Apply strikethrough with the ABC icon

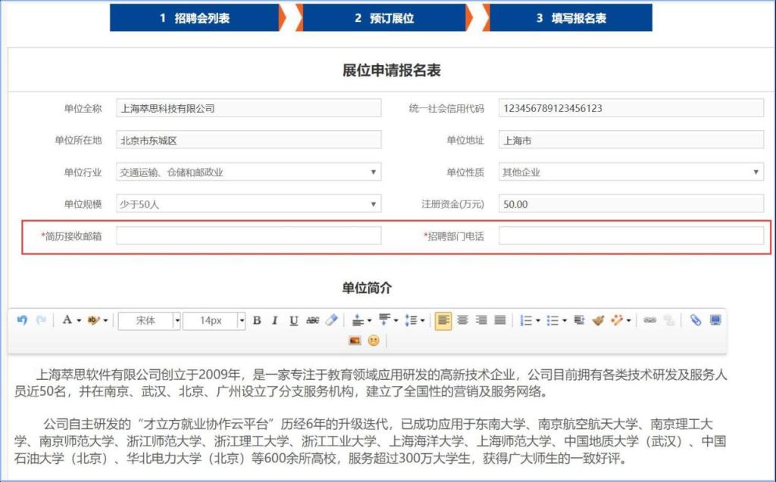click(x=312, y=320)
